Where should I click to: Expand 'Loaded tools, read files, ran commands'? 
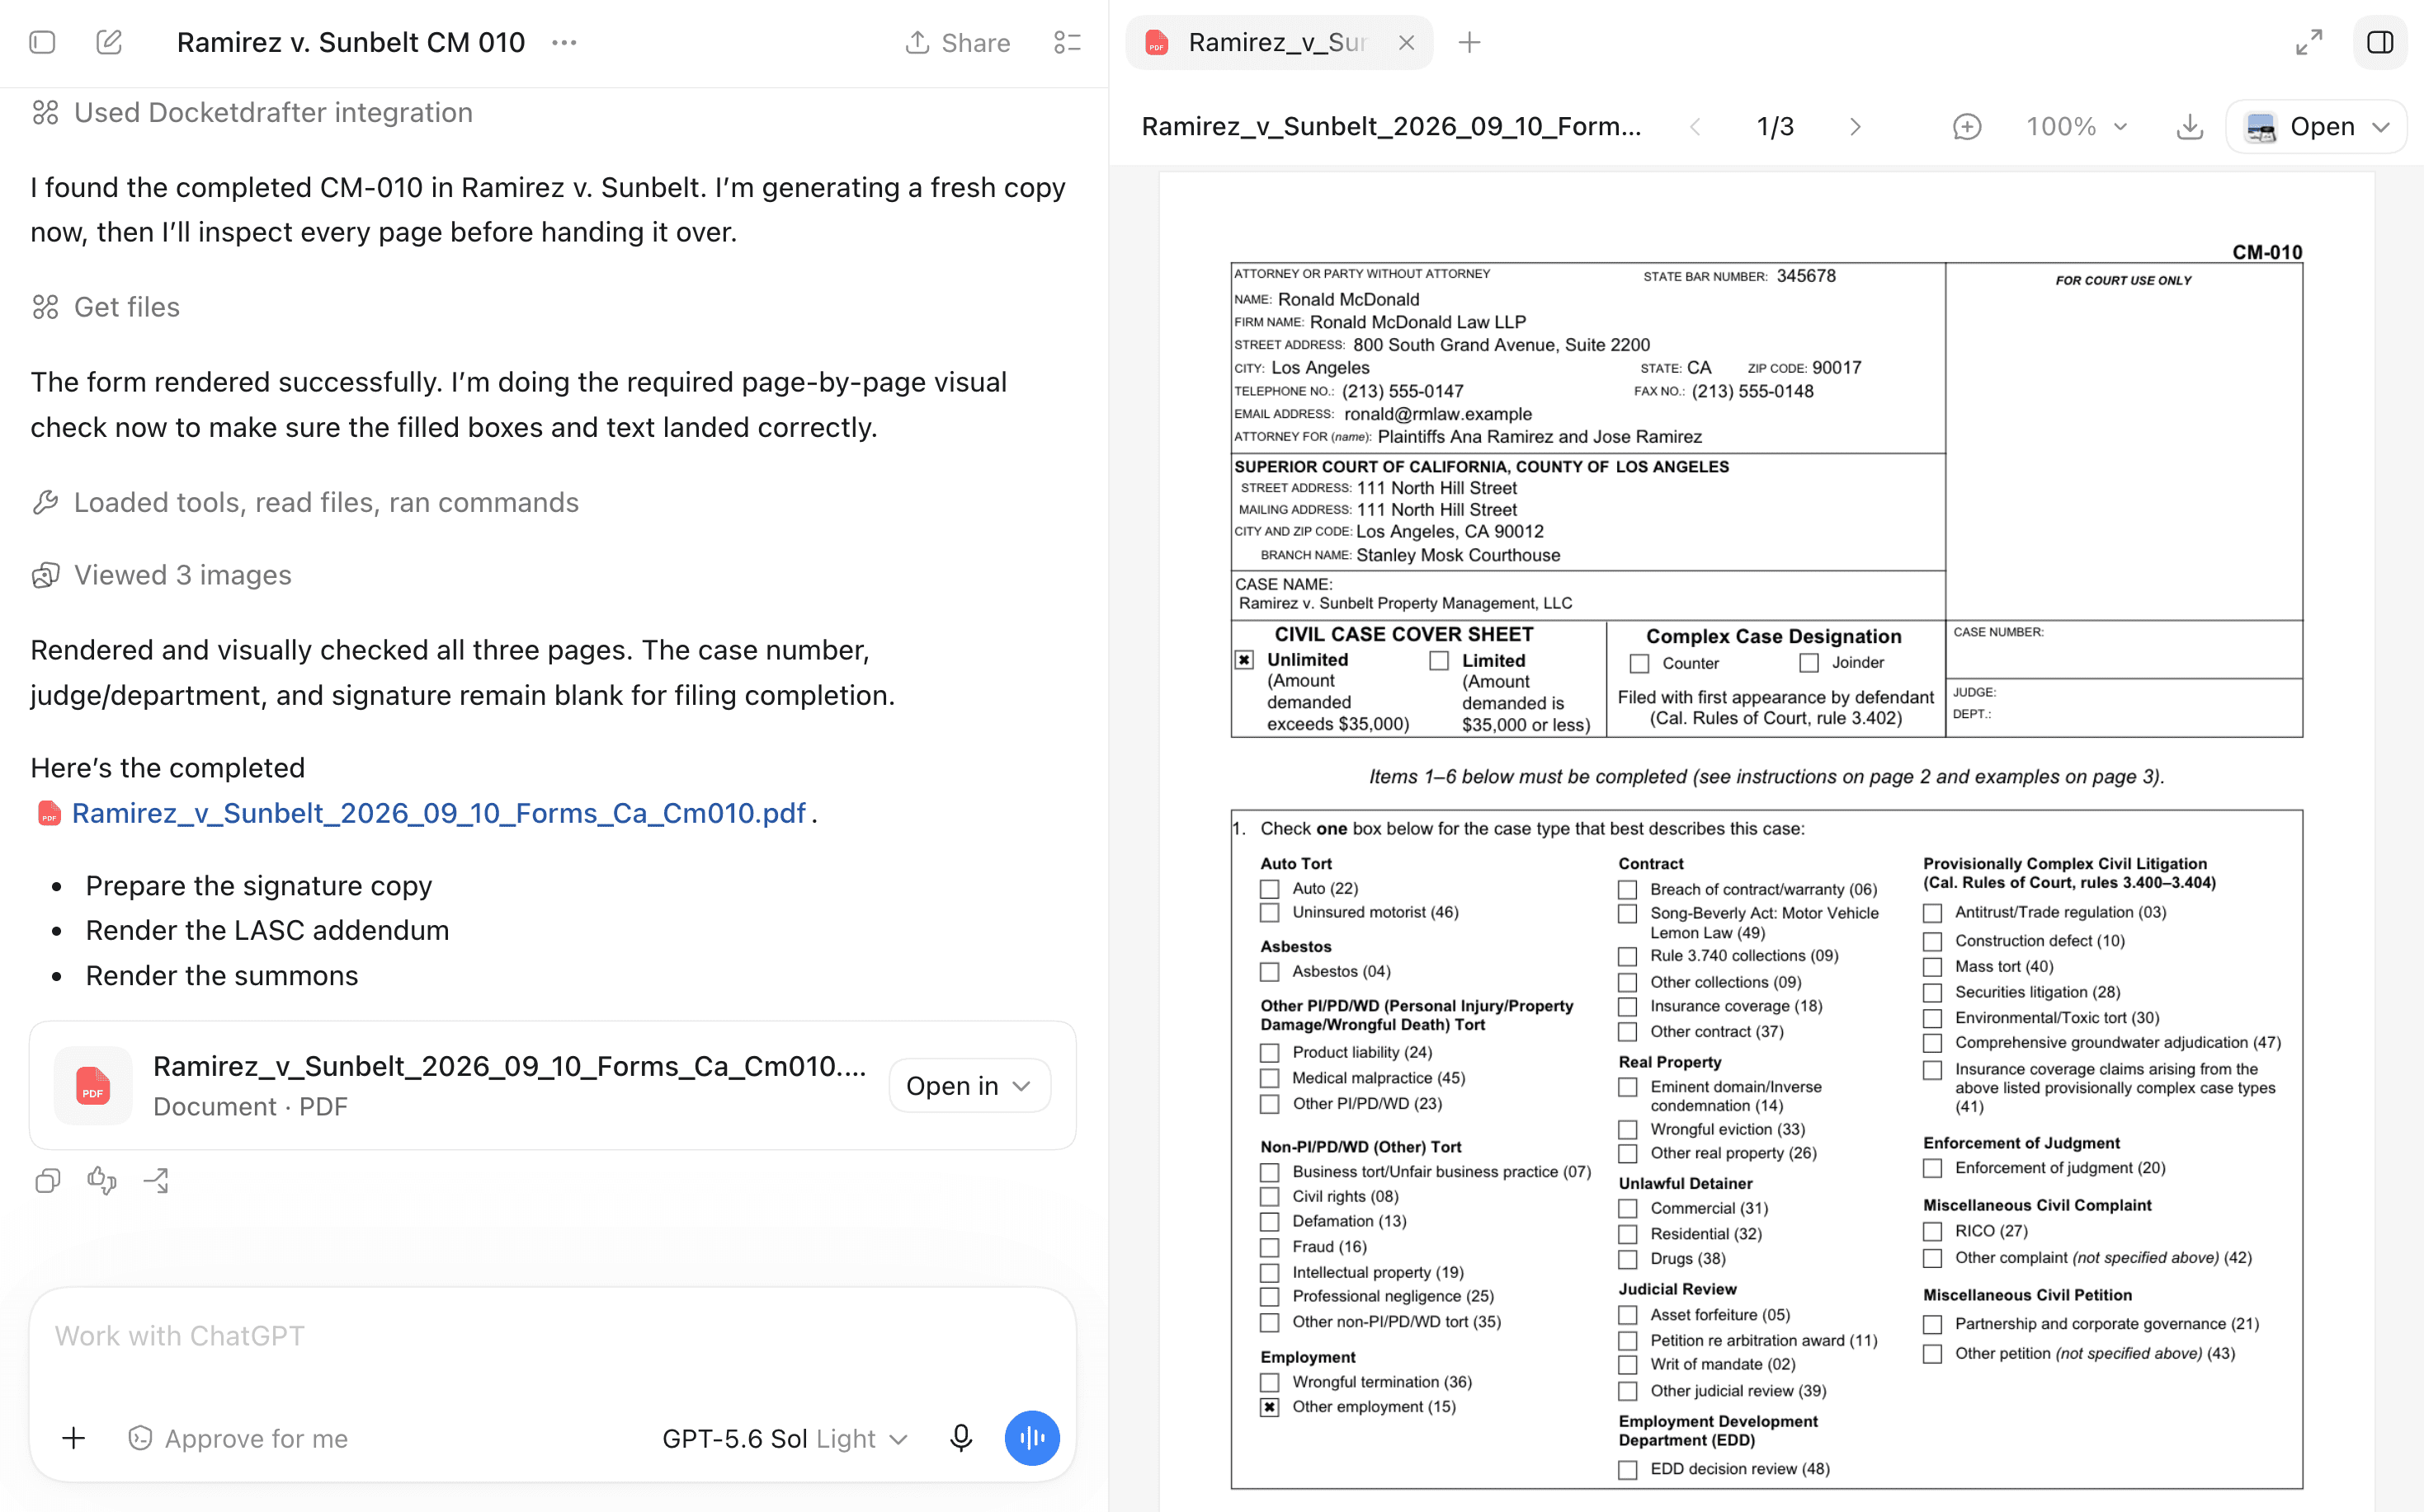(x=305, y=502)
